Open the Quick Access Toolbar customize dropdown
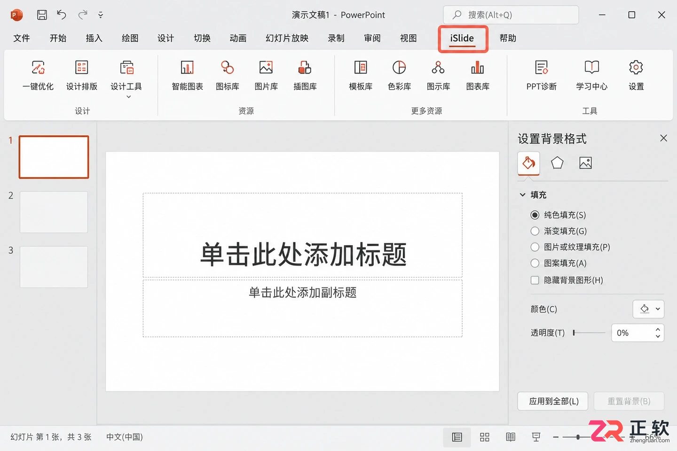677x451 pixels. [101, 15]
